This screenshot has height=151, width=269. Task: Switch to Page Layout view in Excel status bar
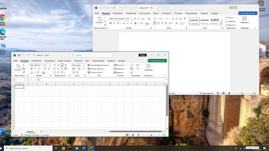(x=133, y=135)
